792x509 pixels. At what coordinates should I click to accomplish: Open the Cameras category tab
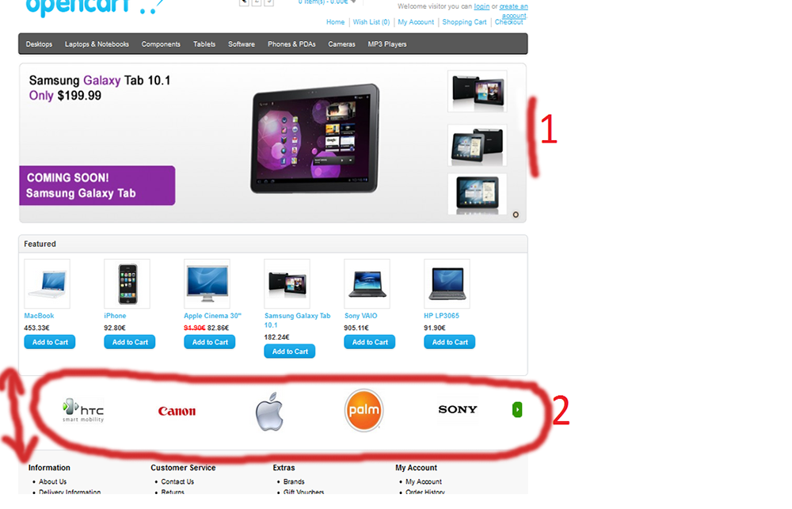coord(341,44)
